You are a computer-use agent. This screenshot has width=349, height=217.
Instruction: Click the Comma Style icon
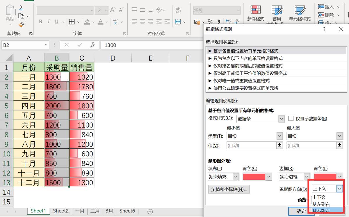click(219, 22)
